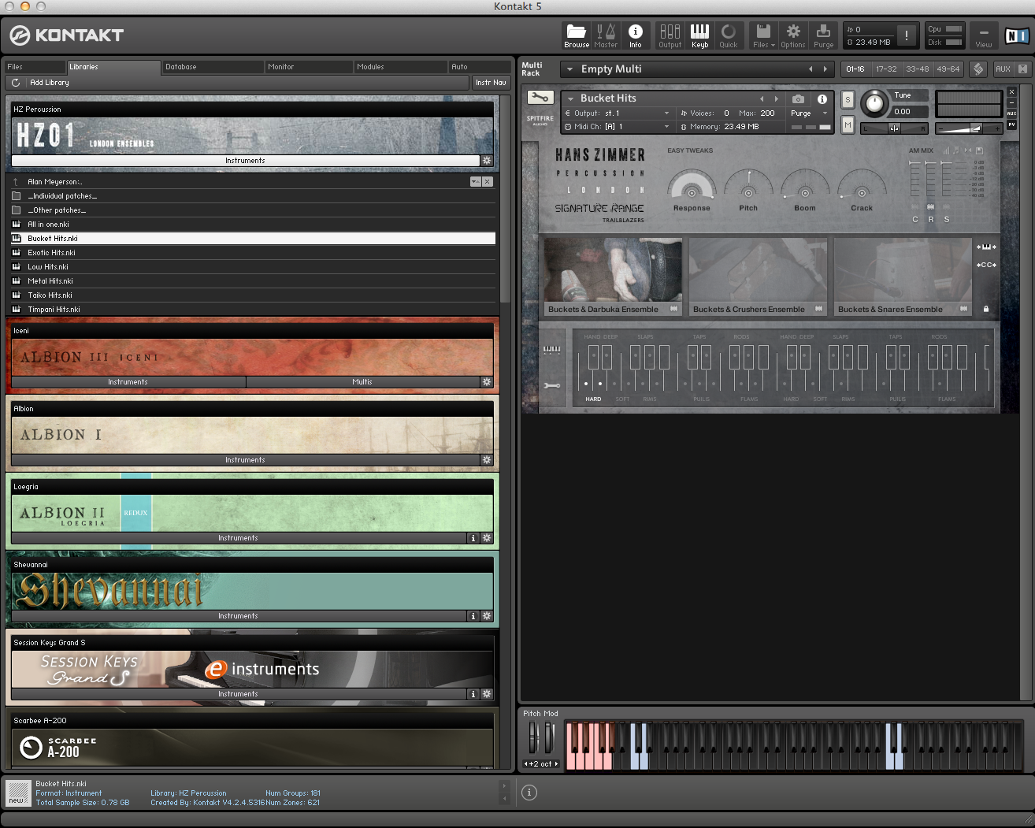Switch to the Files tab
Image resolution: width=1035 pixels, height=828 pixels.
[x=35, y=67]
